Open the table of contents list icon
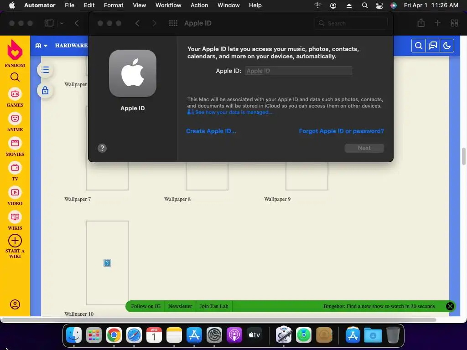 45,70
